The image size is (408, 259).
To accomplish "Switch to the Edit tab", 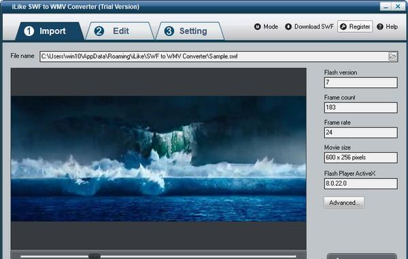I will (120, 31).
